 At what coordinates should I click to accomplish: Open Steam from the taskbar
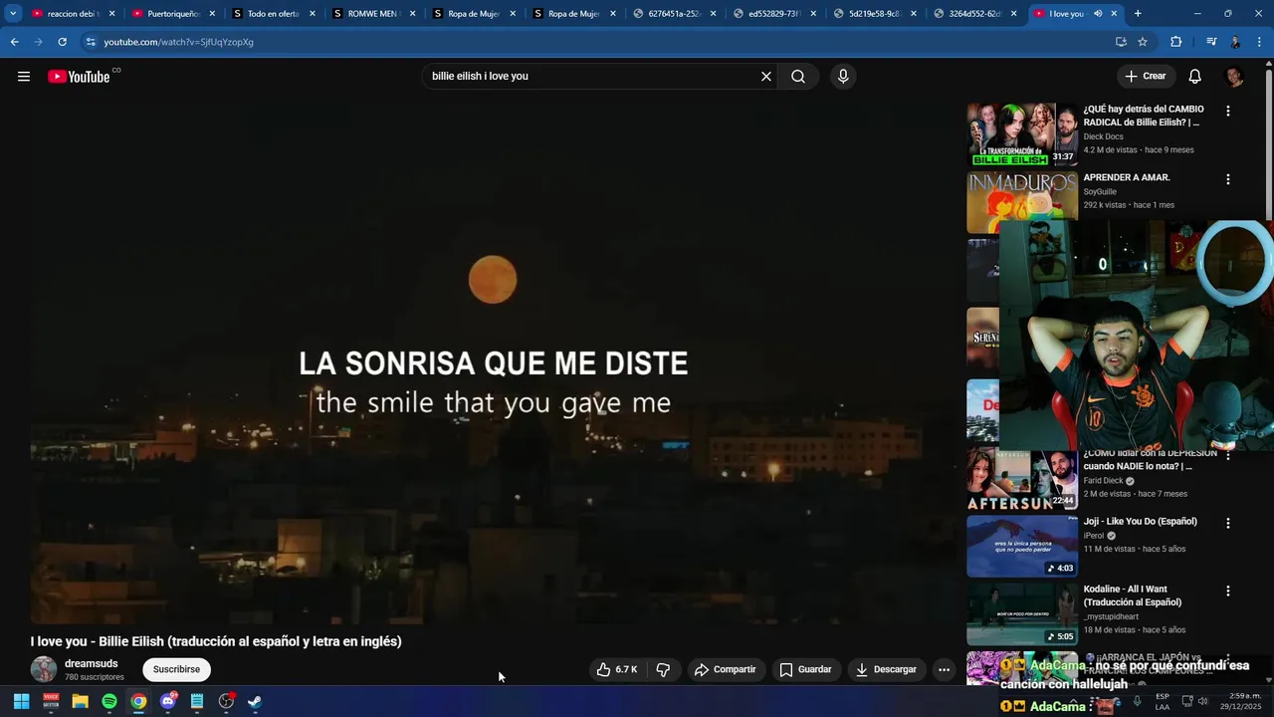point(255,702)
